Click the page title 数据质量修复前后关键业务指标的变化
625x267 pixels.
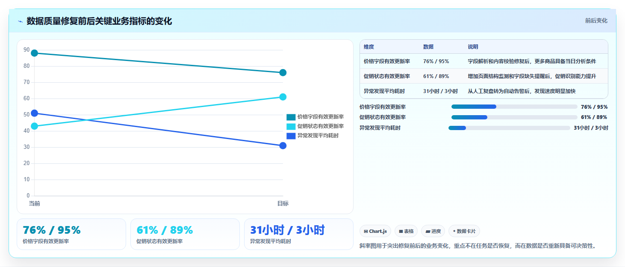[x=99, y=21]
